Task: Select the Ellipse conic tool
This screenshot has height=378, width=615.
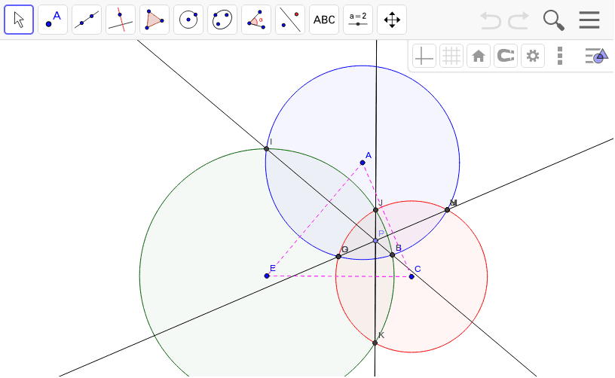Action: [222, 20]
